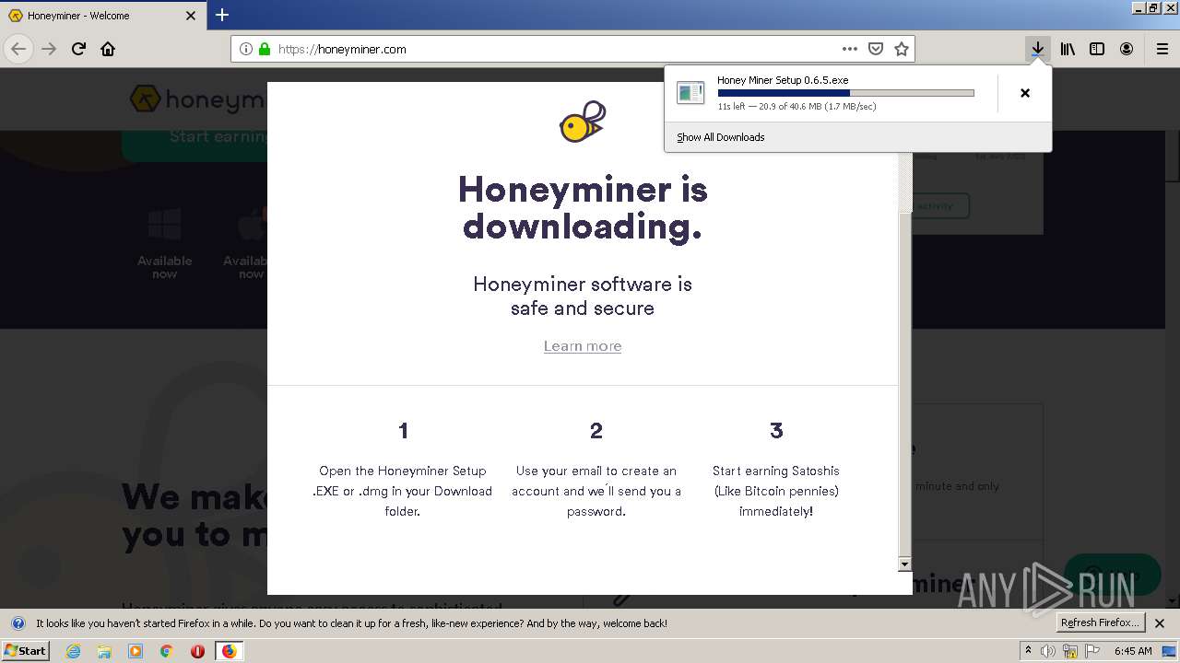Click step 1 Open the Honeyminer Setup text
Image resolution: width=1180 pixels, height=663 pixels.
(x=403, y=491)
